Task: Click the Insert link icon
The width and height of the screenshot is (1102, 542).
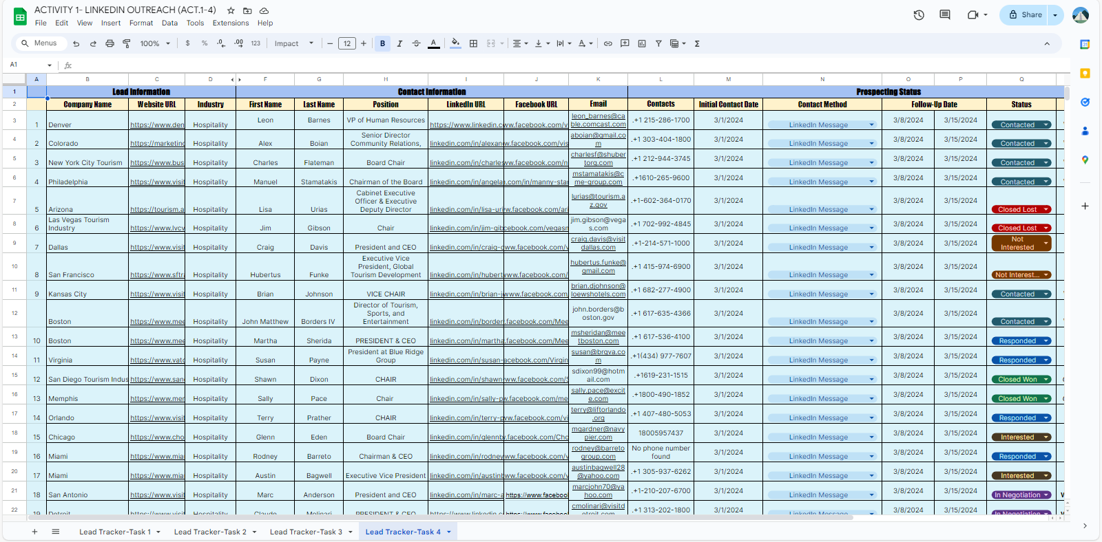Action: point(608,43)
